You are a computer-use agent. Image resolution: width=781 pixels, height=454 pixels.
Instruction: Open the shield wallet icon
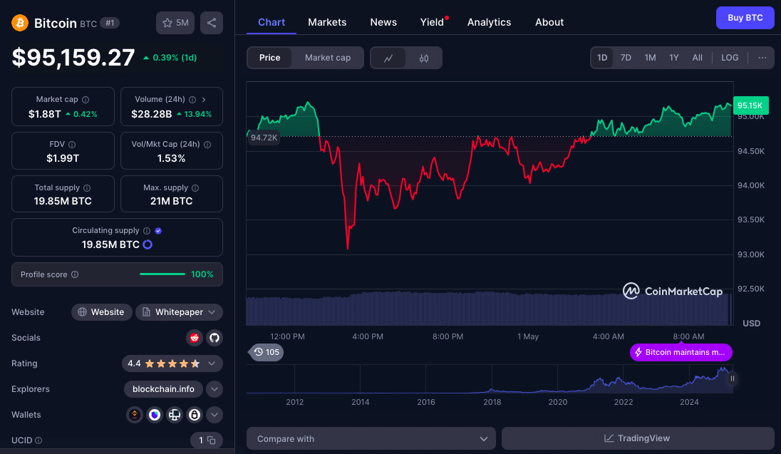coord(155,415)
